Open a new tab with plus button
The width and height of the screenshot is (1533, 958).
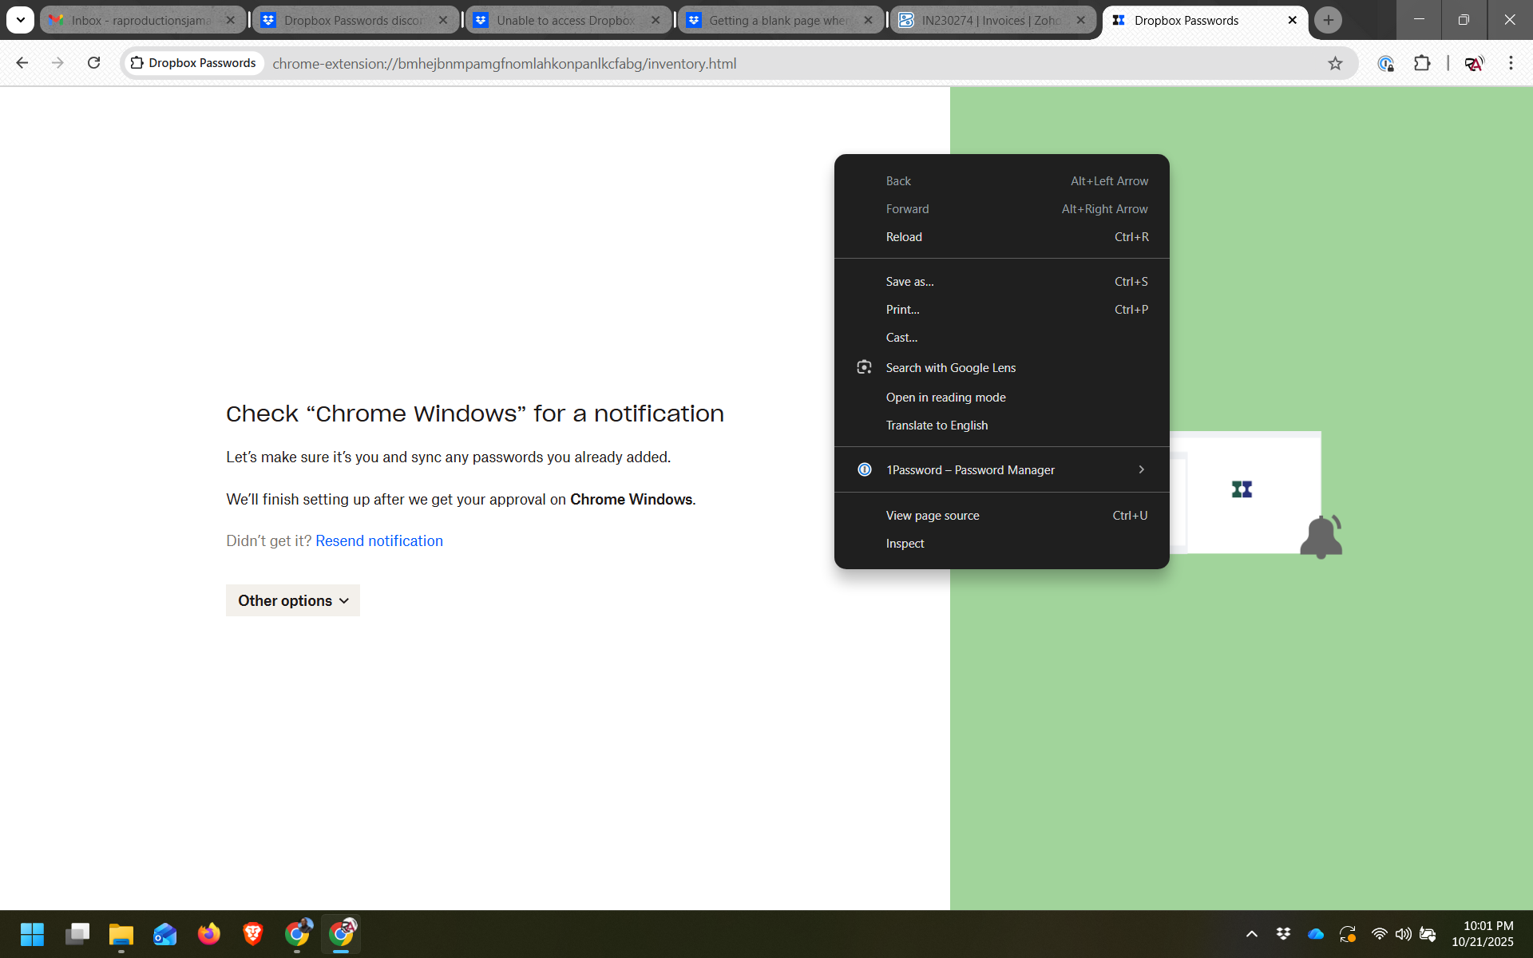coord(1328,20)
